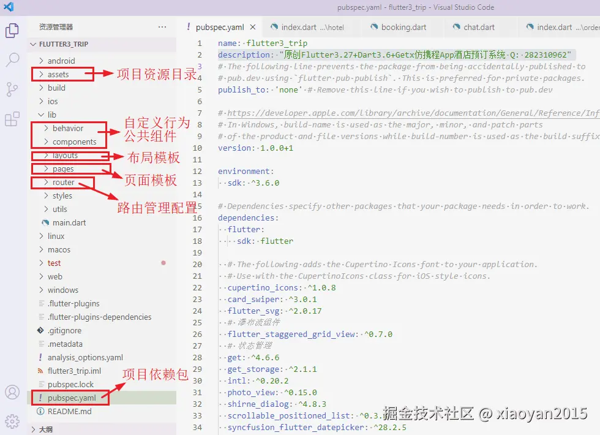600x435 pixels.
Task: Expand the ios folder
Action: tap(42, 101)
